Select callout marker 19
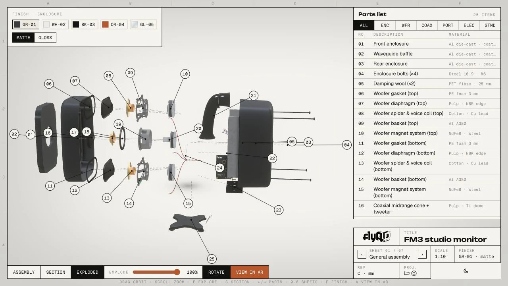The image size is (508, 286). point(118,124)
